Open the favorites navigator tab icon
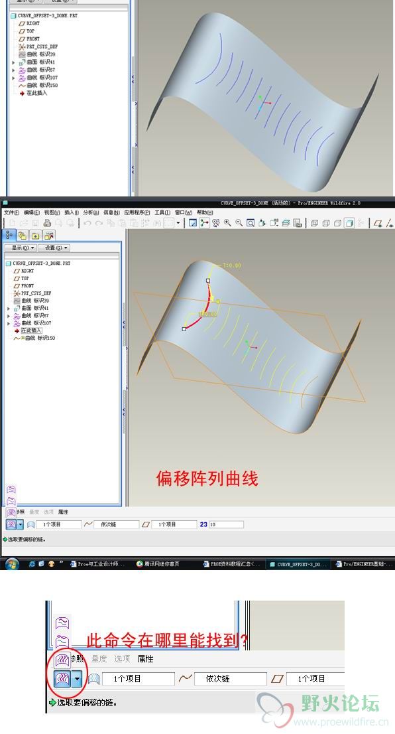Image resolution: width=395 pixels, height=734 pixels. [36, 236]
